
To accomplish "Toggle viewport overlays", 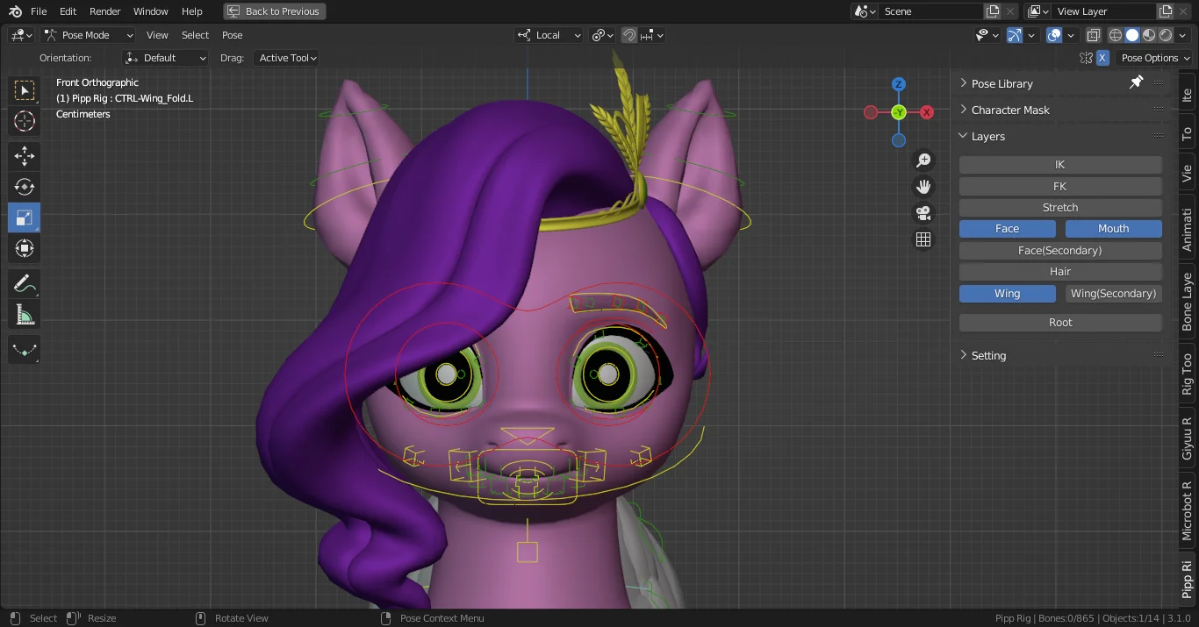I will (x=1053, y=35).
